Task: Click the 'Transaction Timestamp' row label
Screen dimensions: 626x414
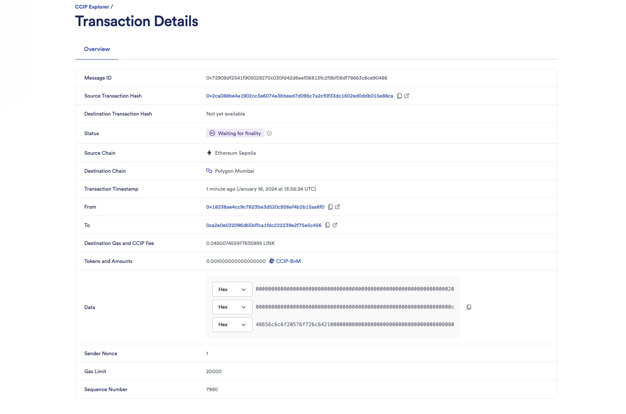Action: [111, 189]
